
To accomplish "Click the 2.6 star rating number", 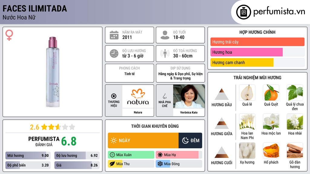I will 35,127.
